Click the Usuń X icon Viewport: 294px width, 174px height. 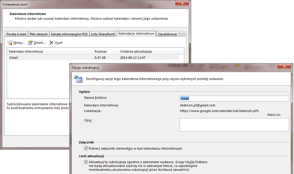51,43
